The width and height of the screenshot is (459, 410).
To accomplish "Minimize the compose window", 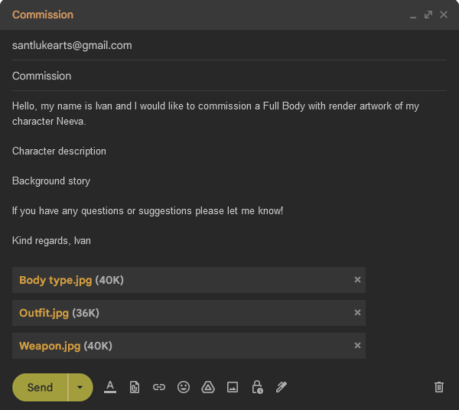I will point(413,15).
